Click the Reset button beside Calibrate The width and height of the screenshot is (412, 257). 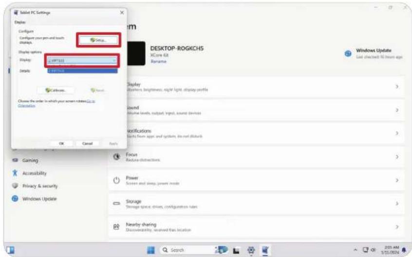97,91
